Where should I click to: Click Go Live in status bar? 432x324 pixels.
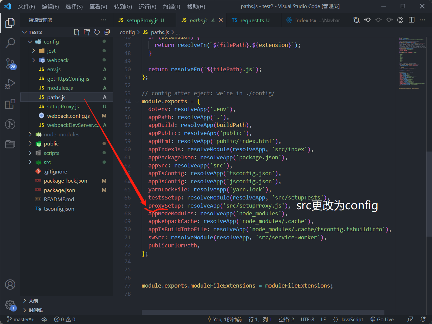tap(382, 319)
